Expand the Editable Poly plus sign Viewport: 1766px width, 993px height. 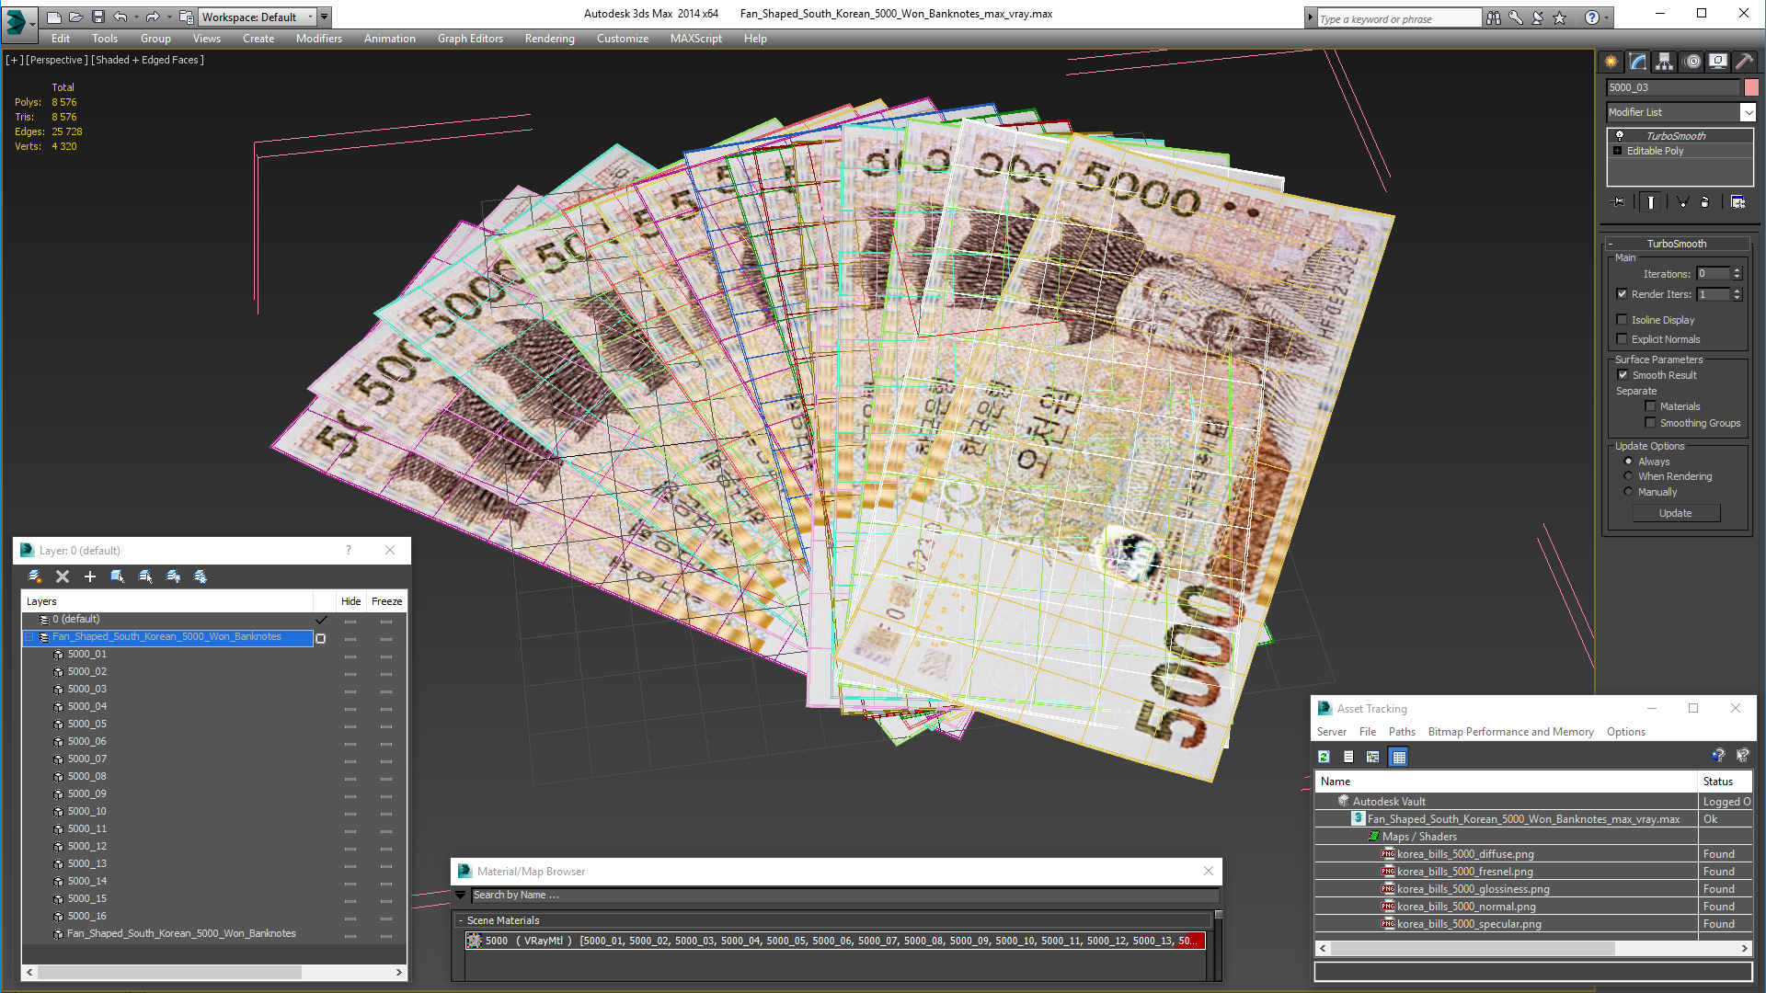point(1618,151)
